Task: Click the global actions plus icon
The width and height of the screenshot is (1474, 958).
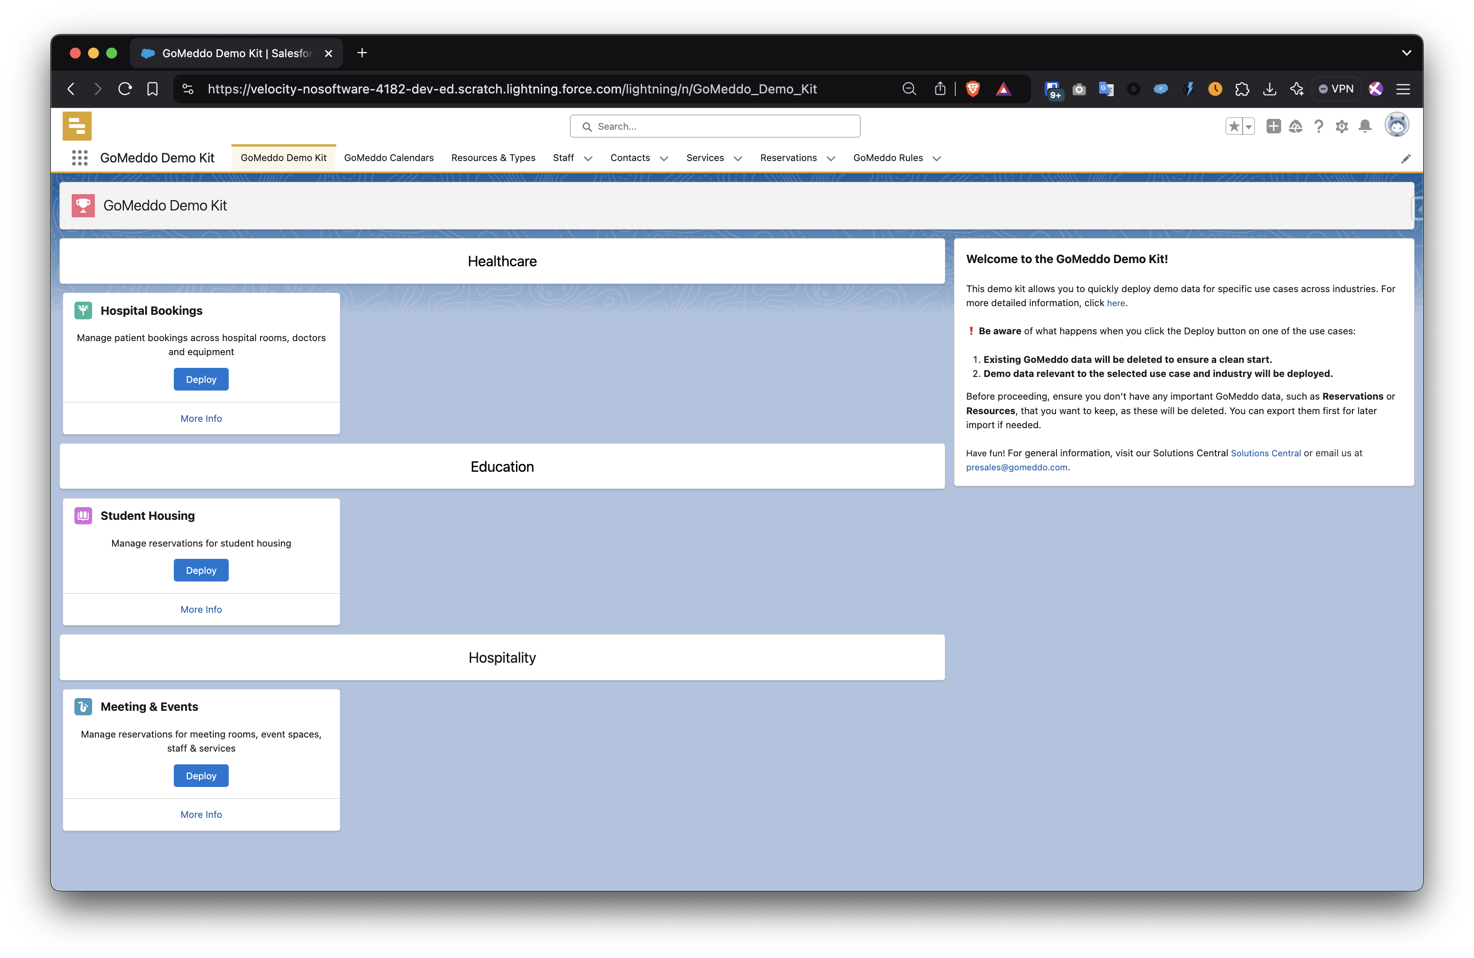Action: pyautogui.click(x=1273, y=126)
